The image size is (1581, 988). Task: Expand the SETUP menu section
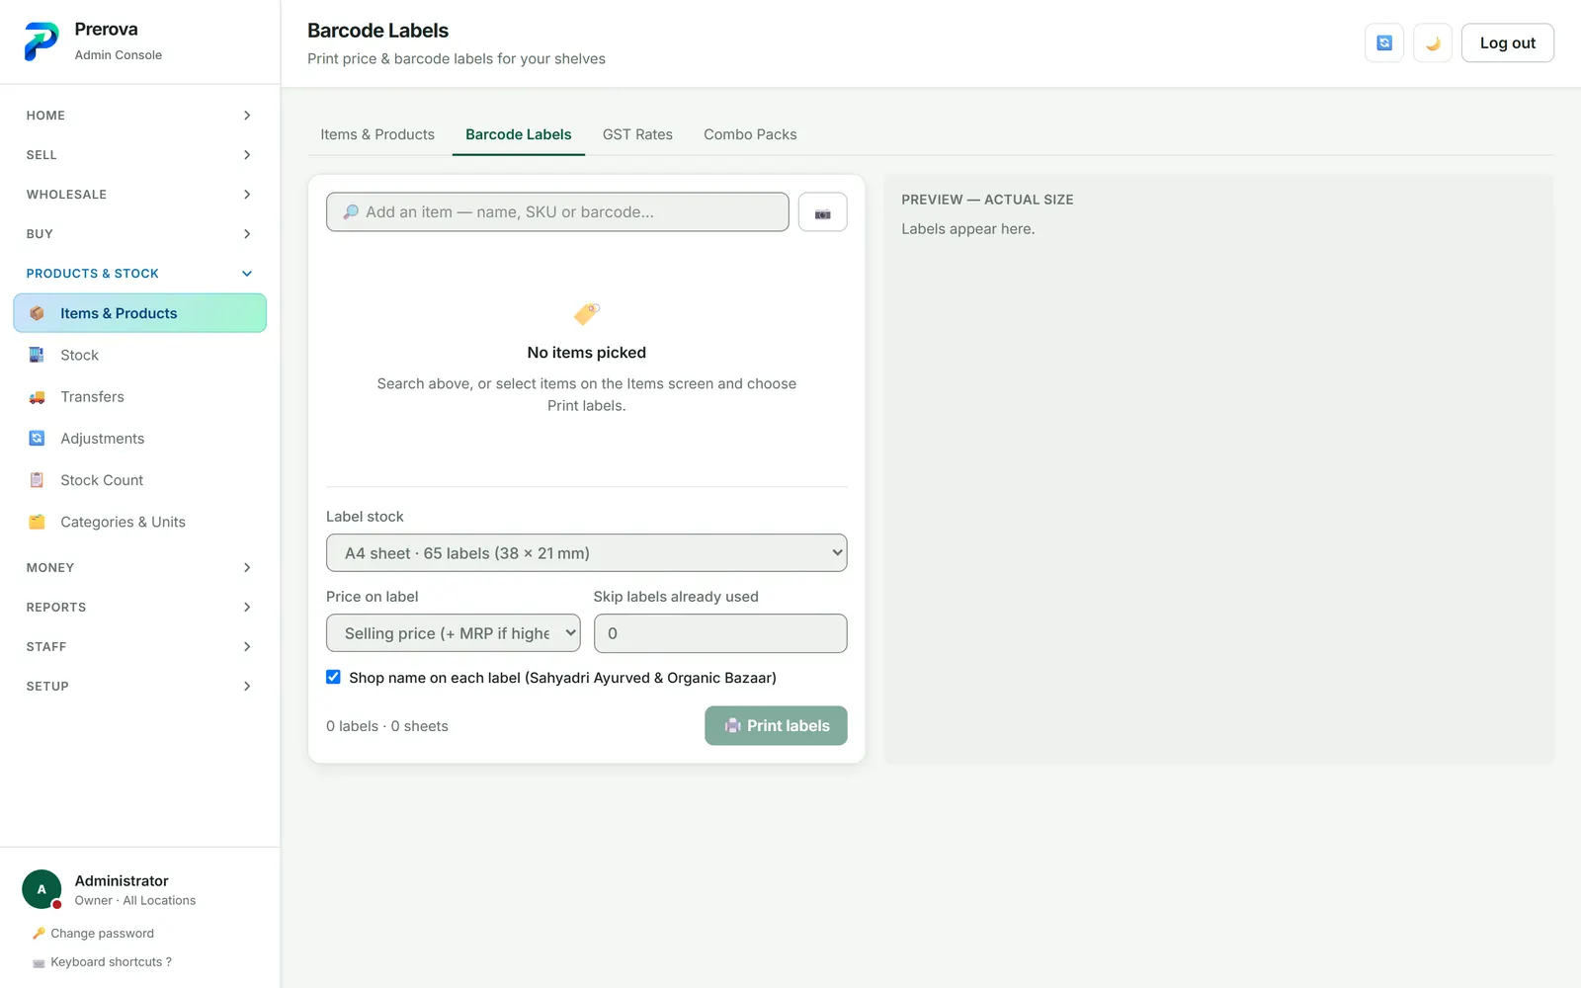[139, 687]
